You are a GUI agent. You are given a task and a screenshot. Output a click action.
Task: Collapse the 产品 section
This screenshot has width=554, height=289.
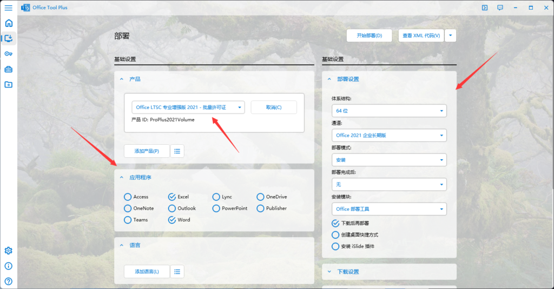122,79
